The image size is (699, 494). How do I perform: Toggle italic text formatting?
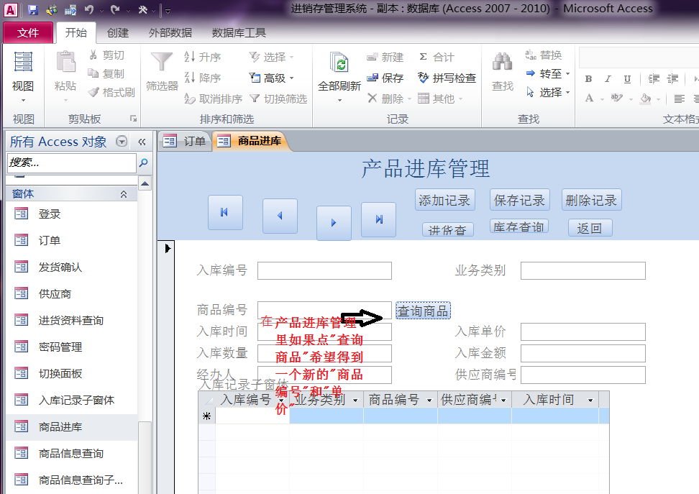tap(608, 79)
